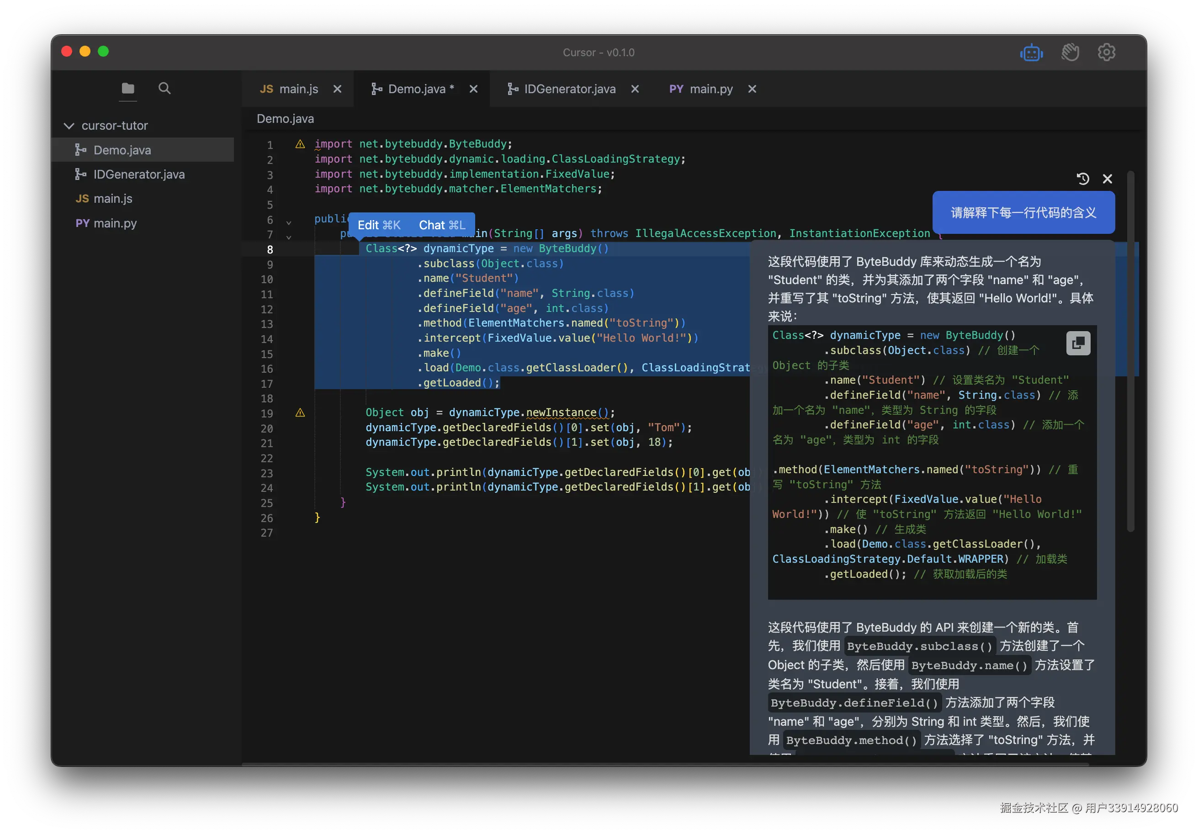Copy code block using copy icon
The image size is (1198, 834).
click(x=1078, y=343)
